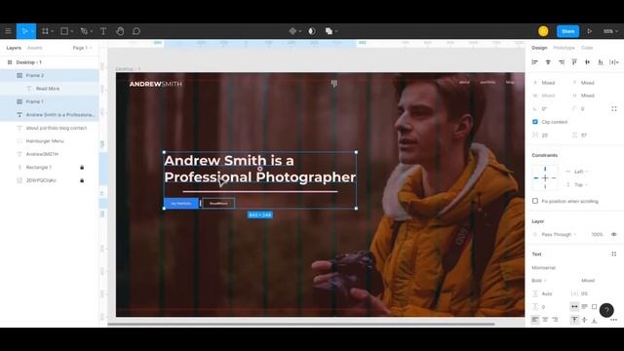
Task: Select the Comment tool
Action: (136, 31)
